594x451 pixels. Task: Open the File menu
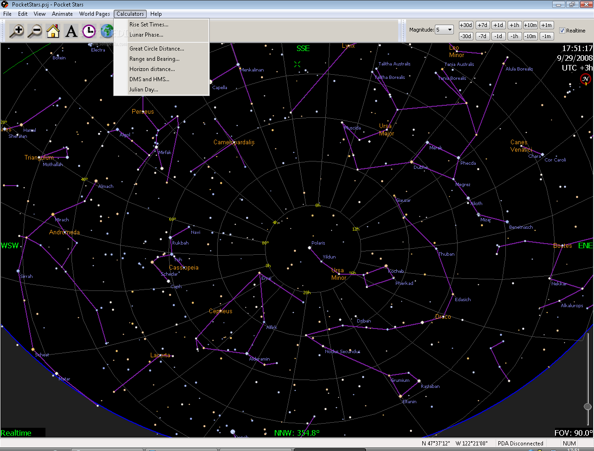point(7,14)
